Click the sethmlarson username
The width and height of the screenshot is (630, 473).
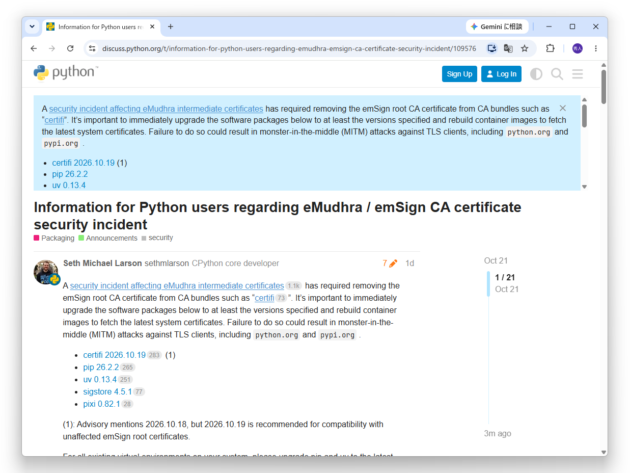[x=167, y=263]
